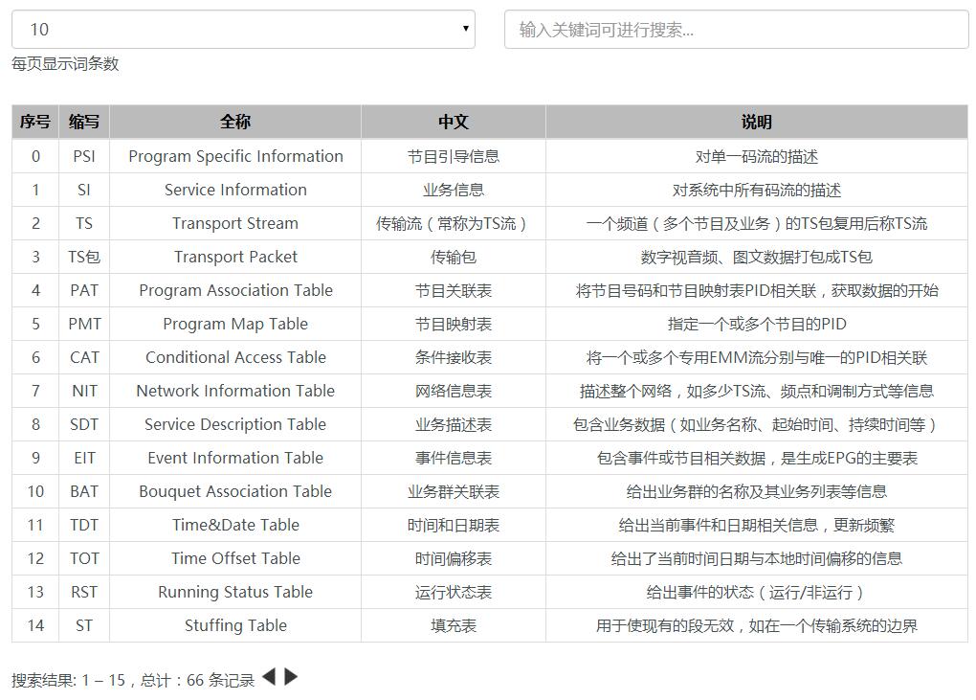Viewport: 976px width, 700px height.
Task: Select the Program Association Table cell
Action: point(235,290)
